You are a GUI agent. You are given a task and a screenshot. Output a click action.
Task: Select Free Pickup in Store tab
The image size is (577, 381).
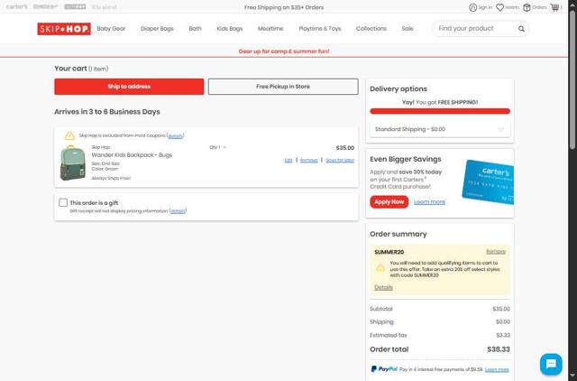(283, 87)
